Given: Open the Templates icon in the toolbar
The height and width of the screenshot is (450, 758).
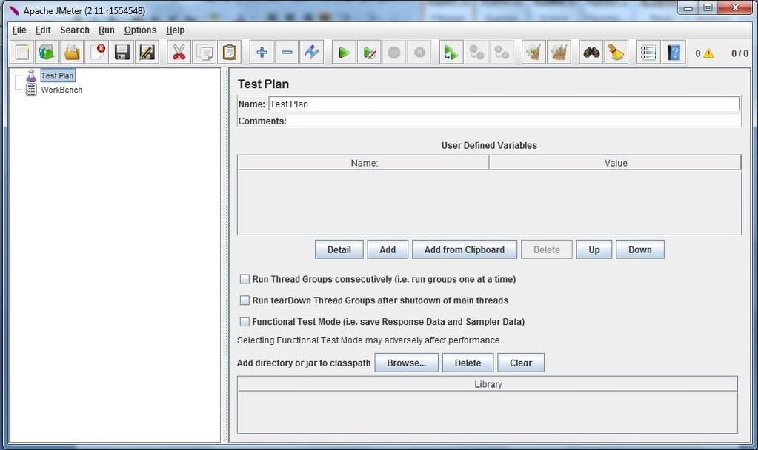Looking at the screenshot, I should (x=47, y=52).
